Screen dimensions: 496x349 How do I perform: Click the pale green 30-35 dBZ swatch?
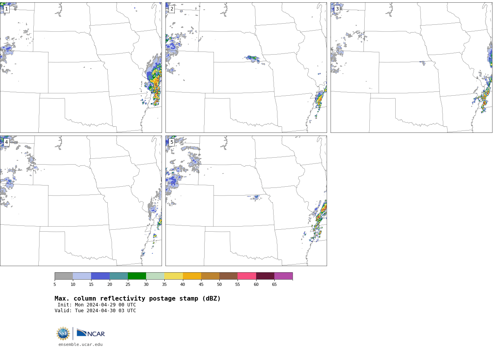pos(155,276)
